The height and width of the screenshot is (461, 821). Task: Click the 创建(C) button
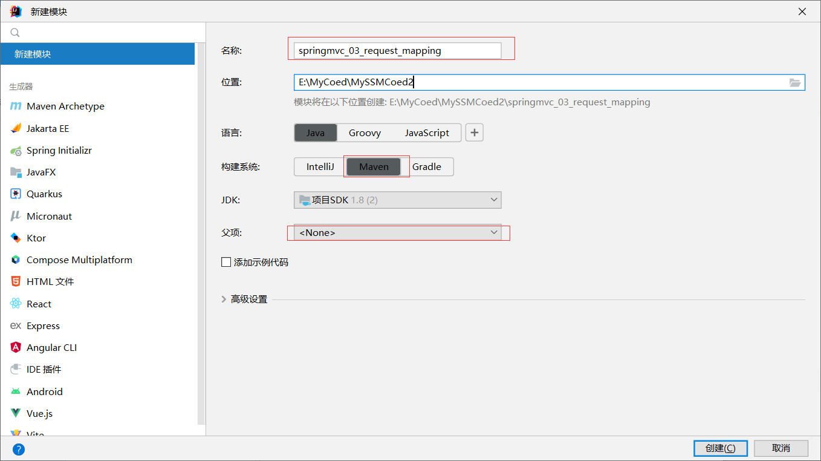721,448
